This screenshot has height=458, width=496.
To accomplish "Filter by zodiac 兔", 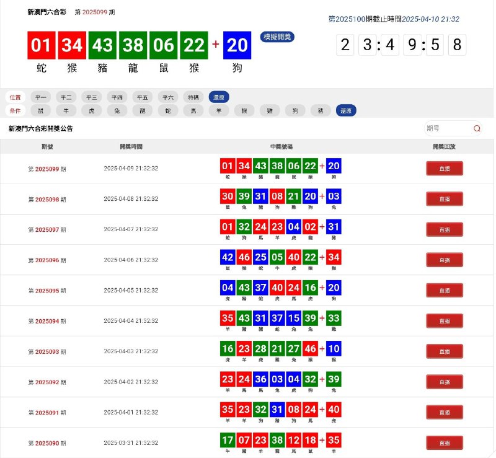I will tap(117, 111).
